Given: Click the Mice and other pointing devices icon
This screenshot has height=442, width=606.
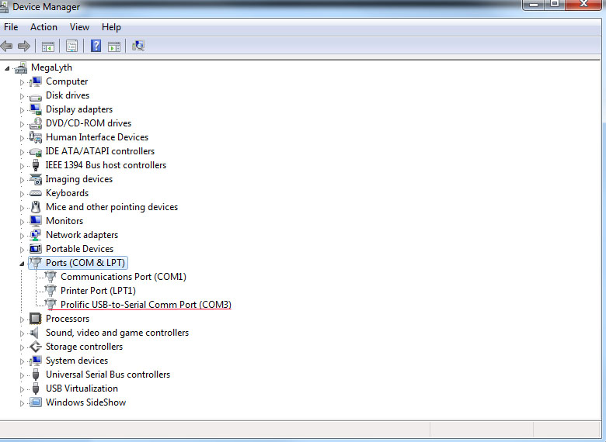Looking at the screenshot, I should click(36, 207).
